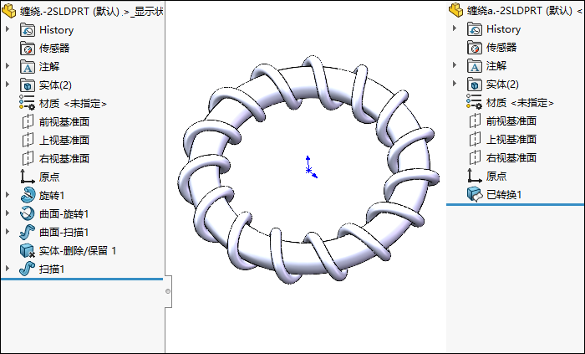Click the rollback bar under 已转换1
The height and width of the screenshot is (354, 585).
[516, 205]
